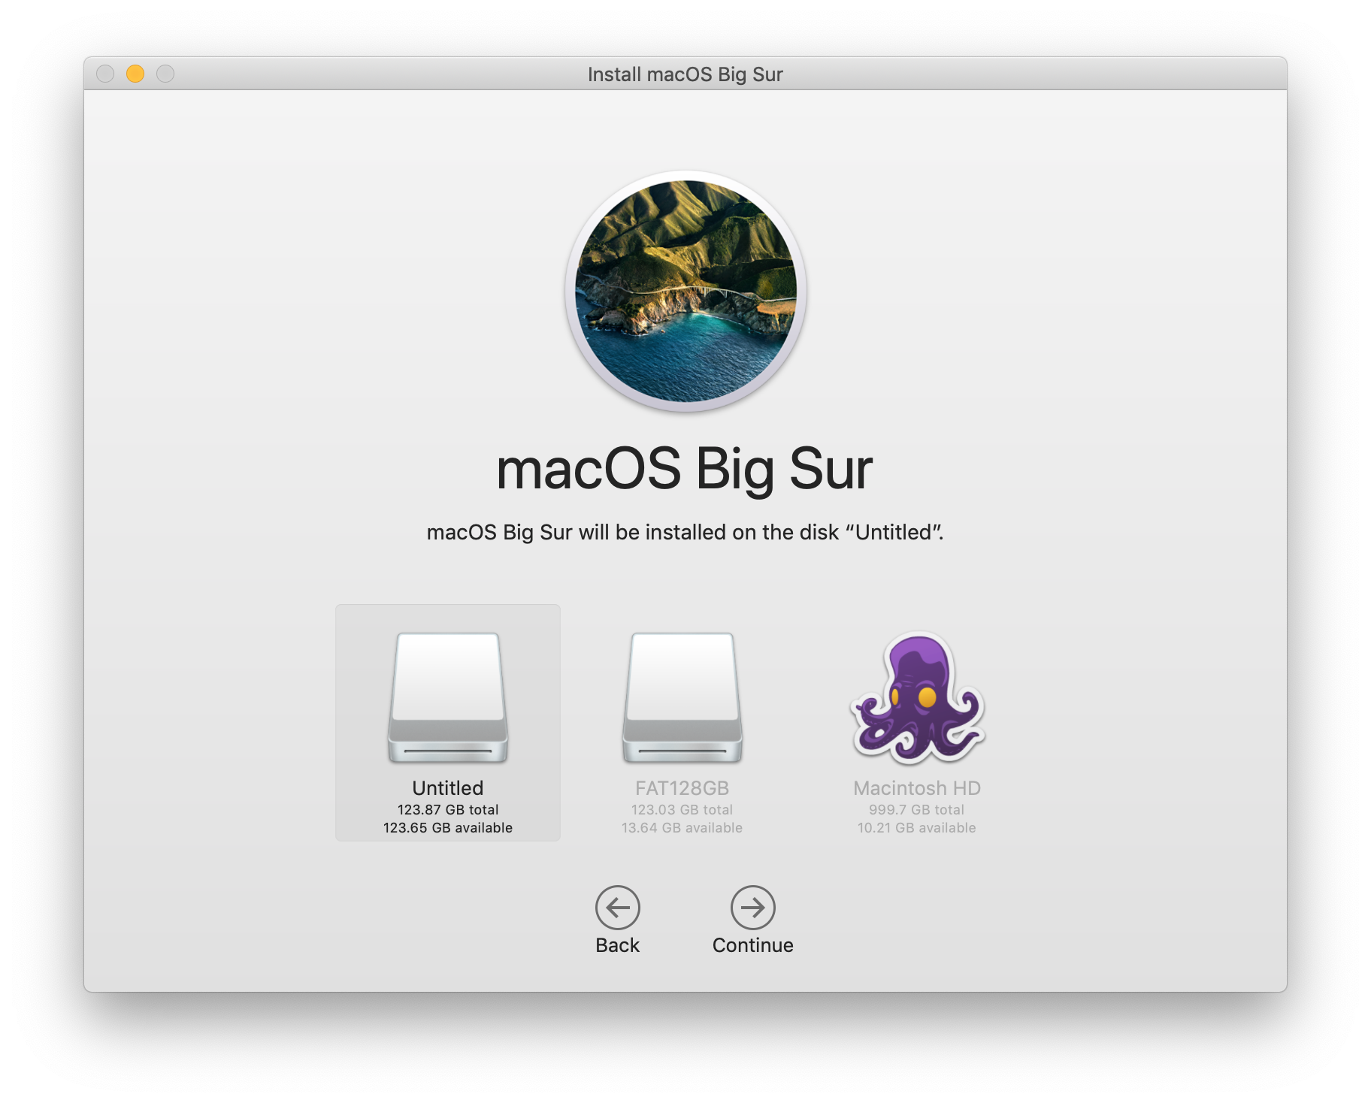This screenshot has width=1371, height=1103.
Task: Select the "Untitled" disk name label
Action: click(x=448, y=788)
